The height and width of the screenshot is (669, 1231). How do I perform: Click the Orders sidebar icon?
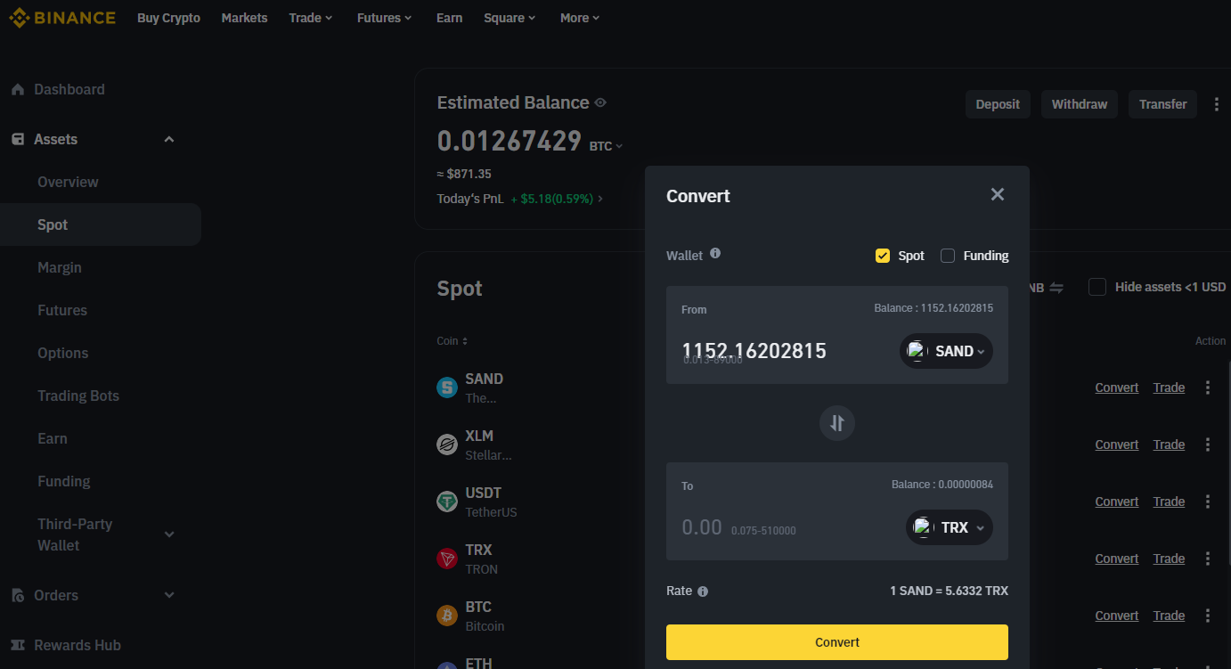pyautogui.click(x=17, y=595)
